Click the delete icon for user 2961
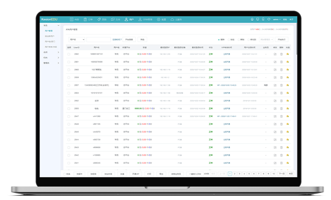This screenshot has width=331, height=200. 281,62
